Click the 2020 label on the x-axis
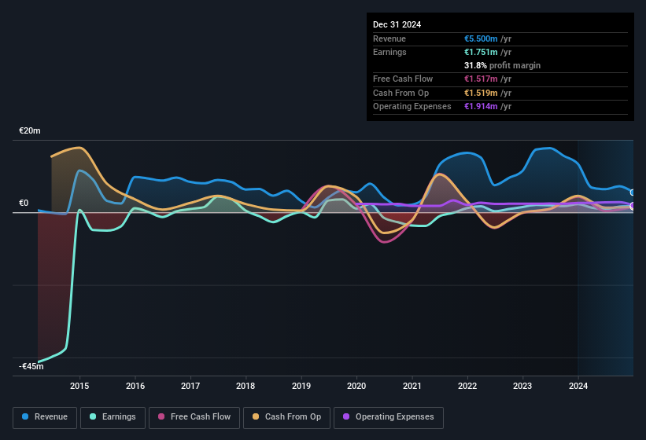The height and width of the screenshot is (440, 646). coord(356,386)
